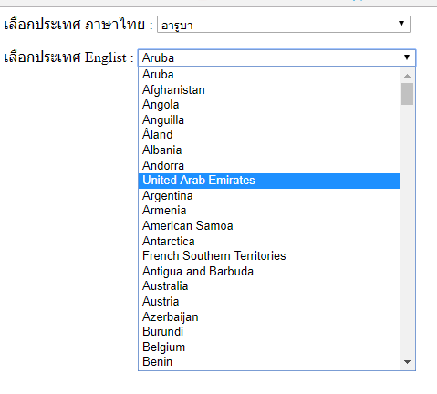Click the scrollbar up arrow in list
Viewport: 437px width, 394px height.
(407, 76)
